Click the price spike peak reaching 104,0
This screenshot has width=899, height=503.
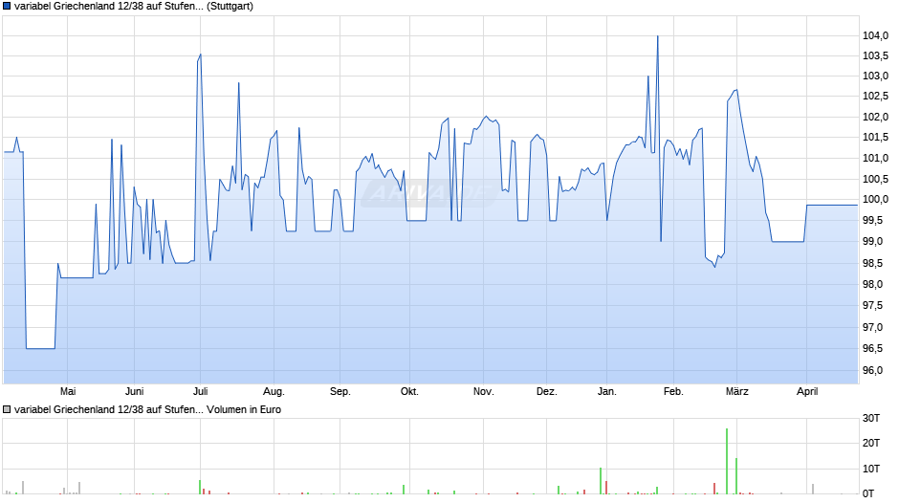(658, 36)
